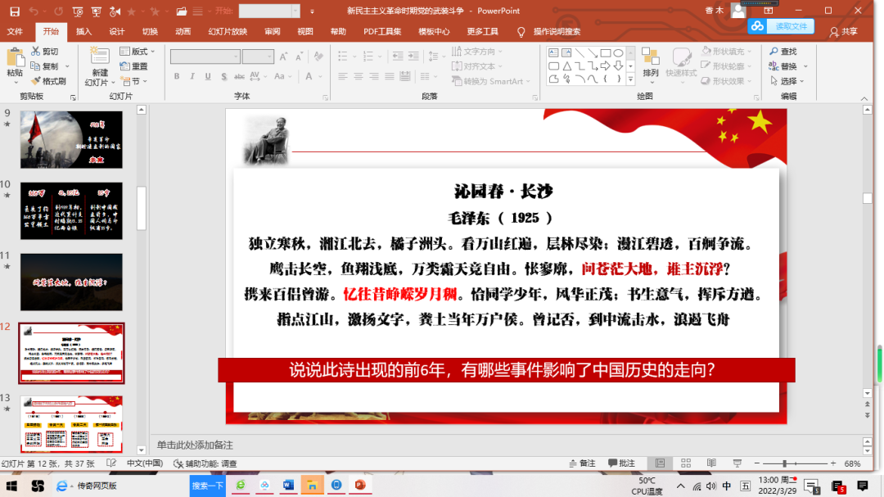Open the File (文件) tab
Viewport: 884px width, 497px height.
click(16, 32)
